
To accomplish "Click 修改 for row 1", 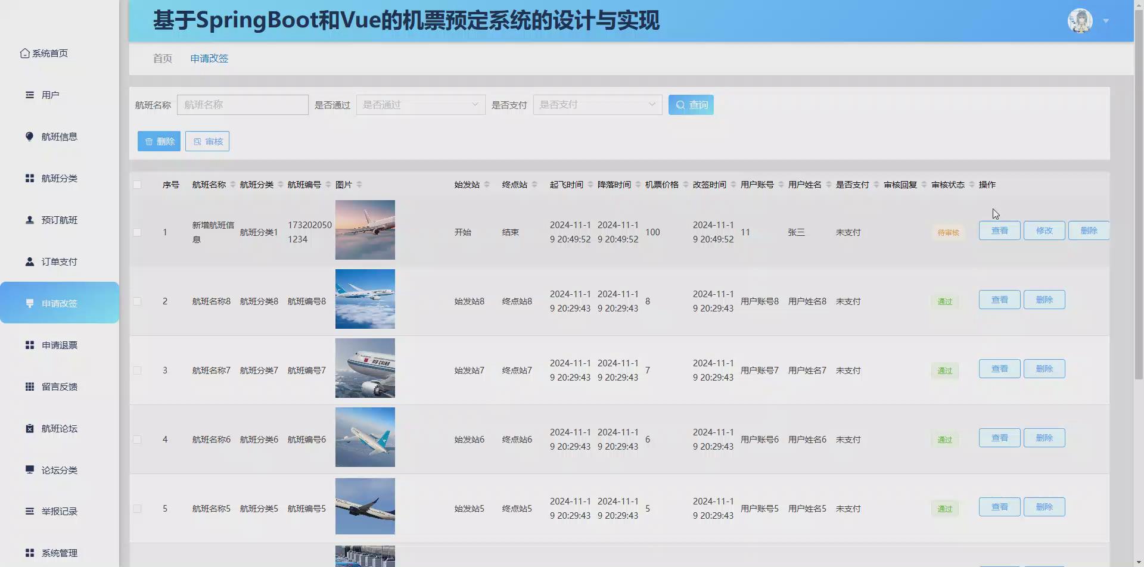I will [1044, 230].
